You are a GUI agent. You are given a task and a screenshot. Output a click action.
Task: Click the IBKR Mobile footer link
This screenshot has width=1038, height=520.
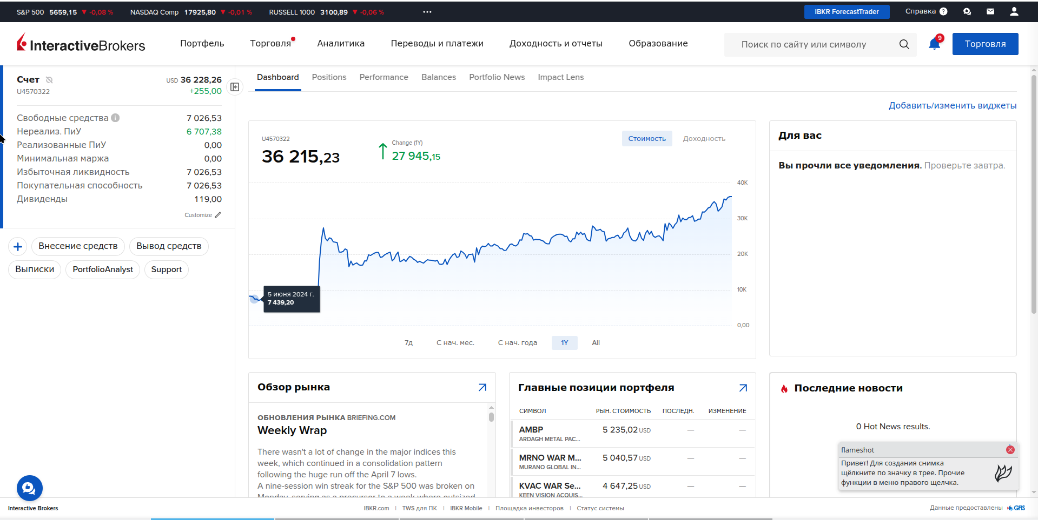(x=466, y=508)
